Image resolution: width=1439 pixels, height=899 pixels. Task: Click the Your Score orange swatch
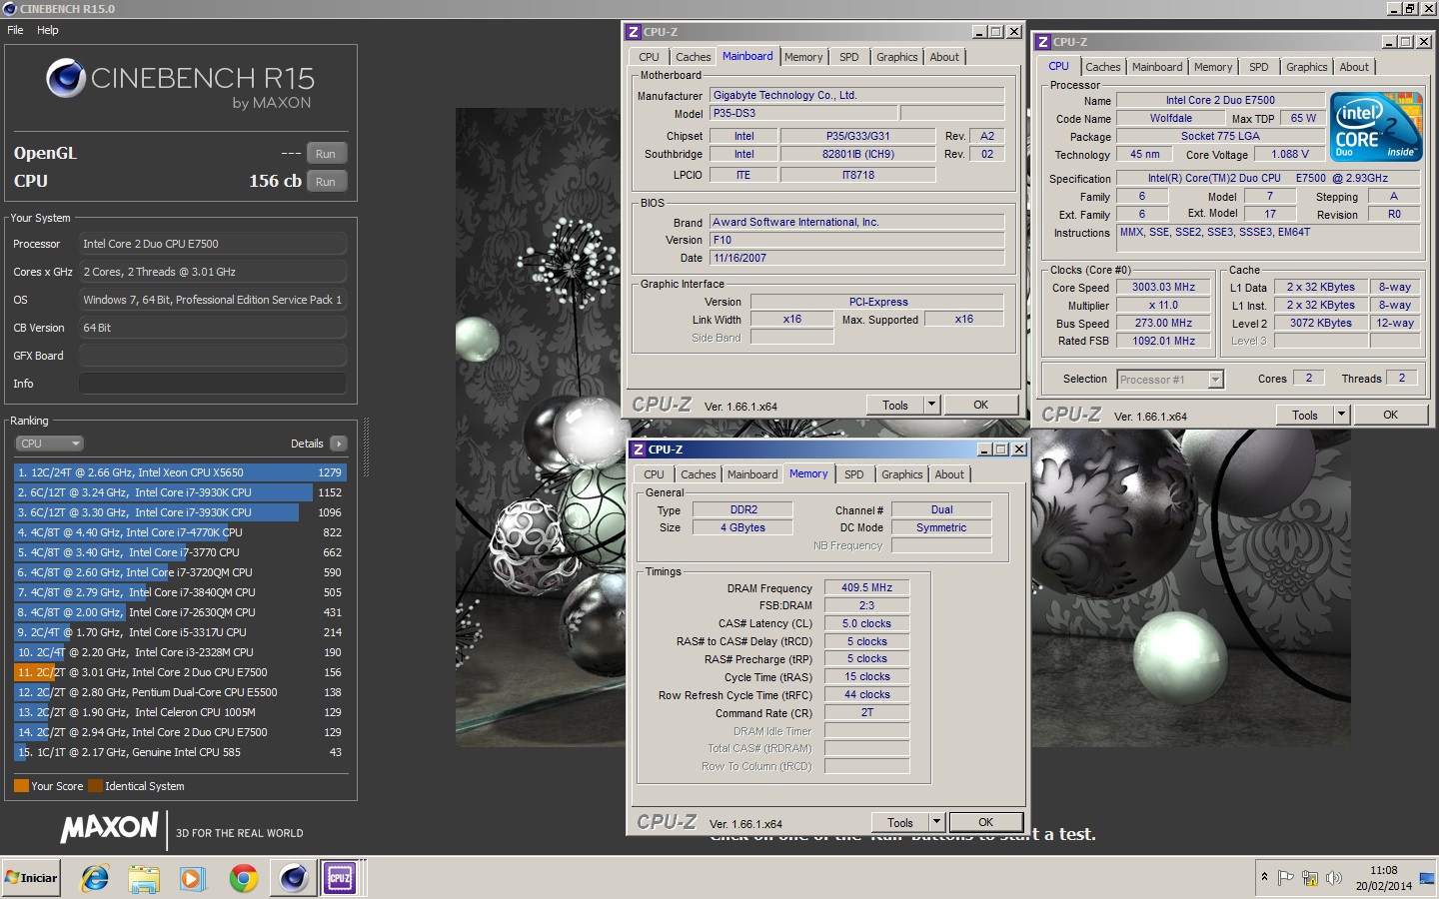point(21,786)
